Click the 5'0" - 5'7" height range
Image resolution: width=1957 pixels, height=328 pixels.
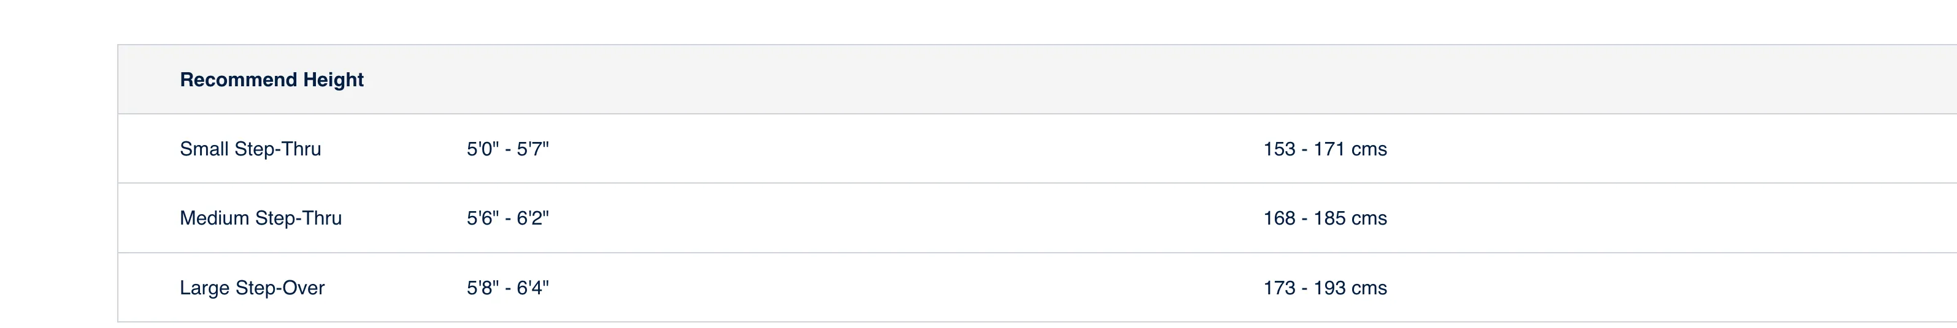click(x=507, y=149)
